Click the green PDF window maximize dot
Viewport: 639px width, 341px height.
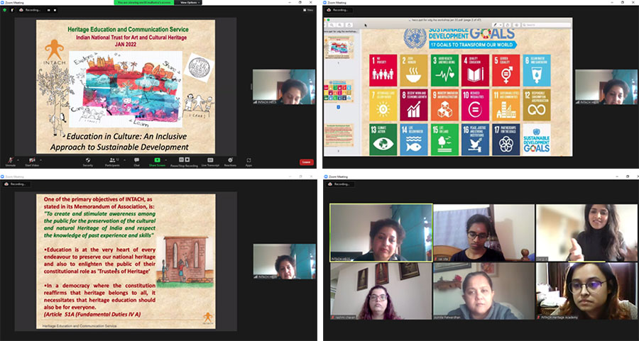[329, 20]
